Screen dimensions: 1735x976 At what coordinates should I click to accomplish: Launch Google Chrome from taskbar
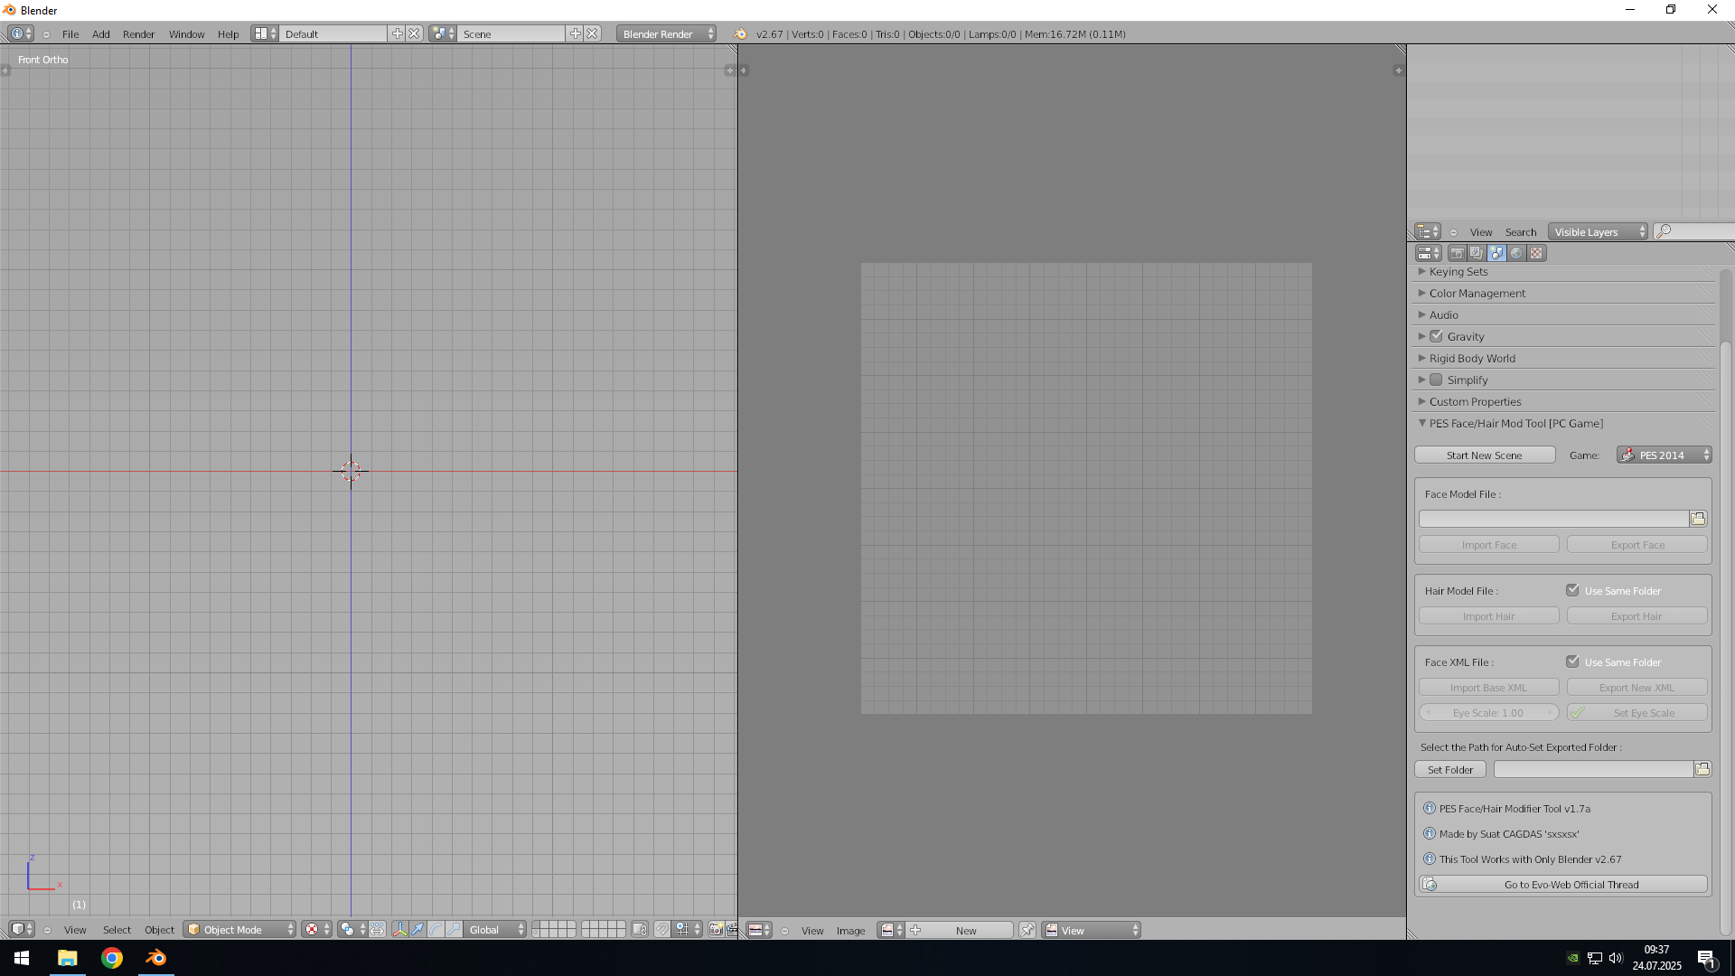[x=112, y=958]
